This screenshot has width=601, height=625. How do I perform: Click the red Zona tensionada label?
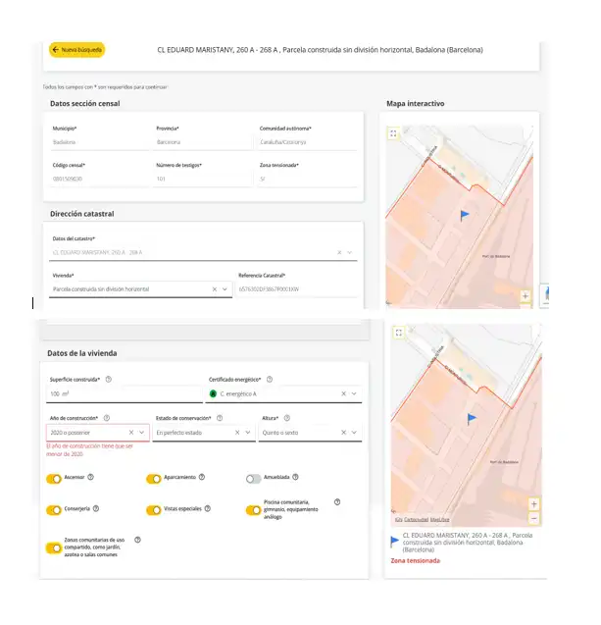416,560
